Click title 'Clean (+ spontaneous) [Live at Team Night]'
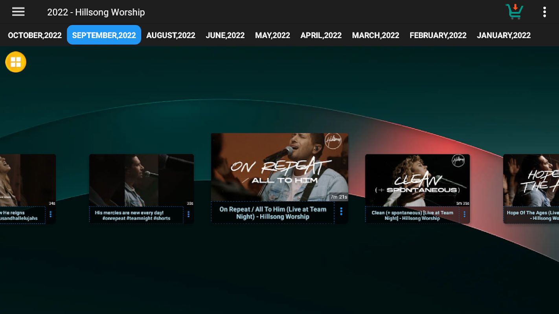Viewport: 559px width, 314px height. coord(412,215)
